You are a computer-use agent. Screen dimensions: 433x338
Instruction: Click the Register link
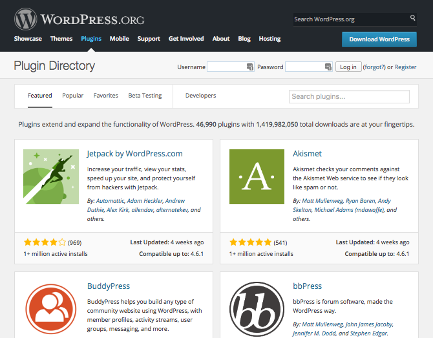[405, 67]
